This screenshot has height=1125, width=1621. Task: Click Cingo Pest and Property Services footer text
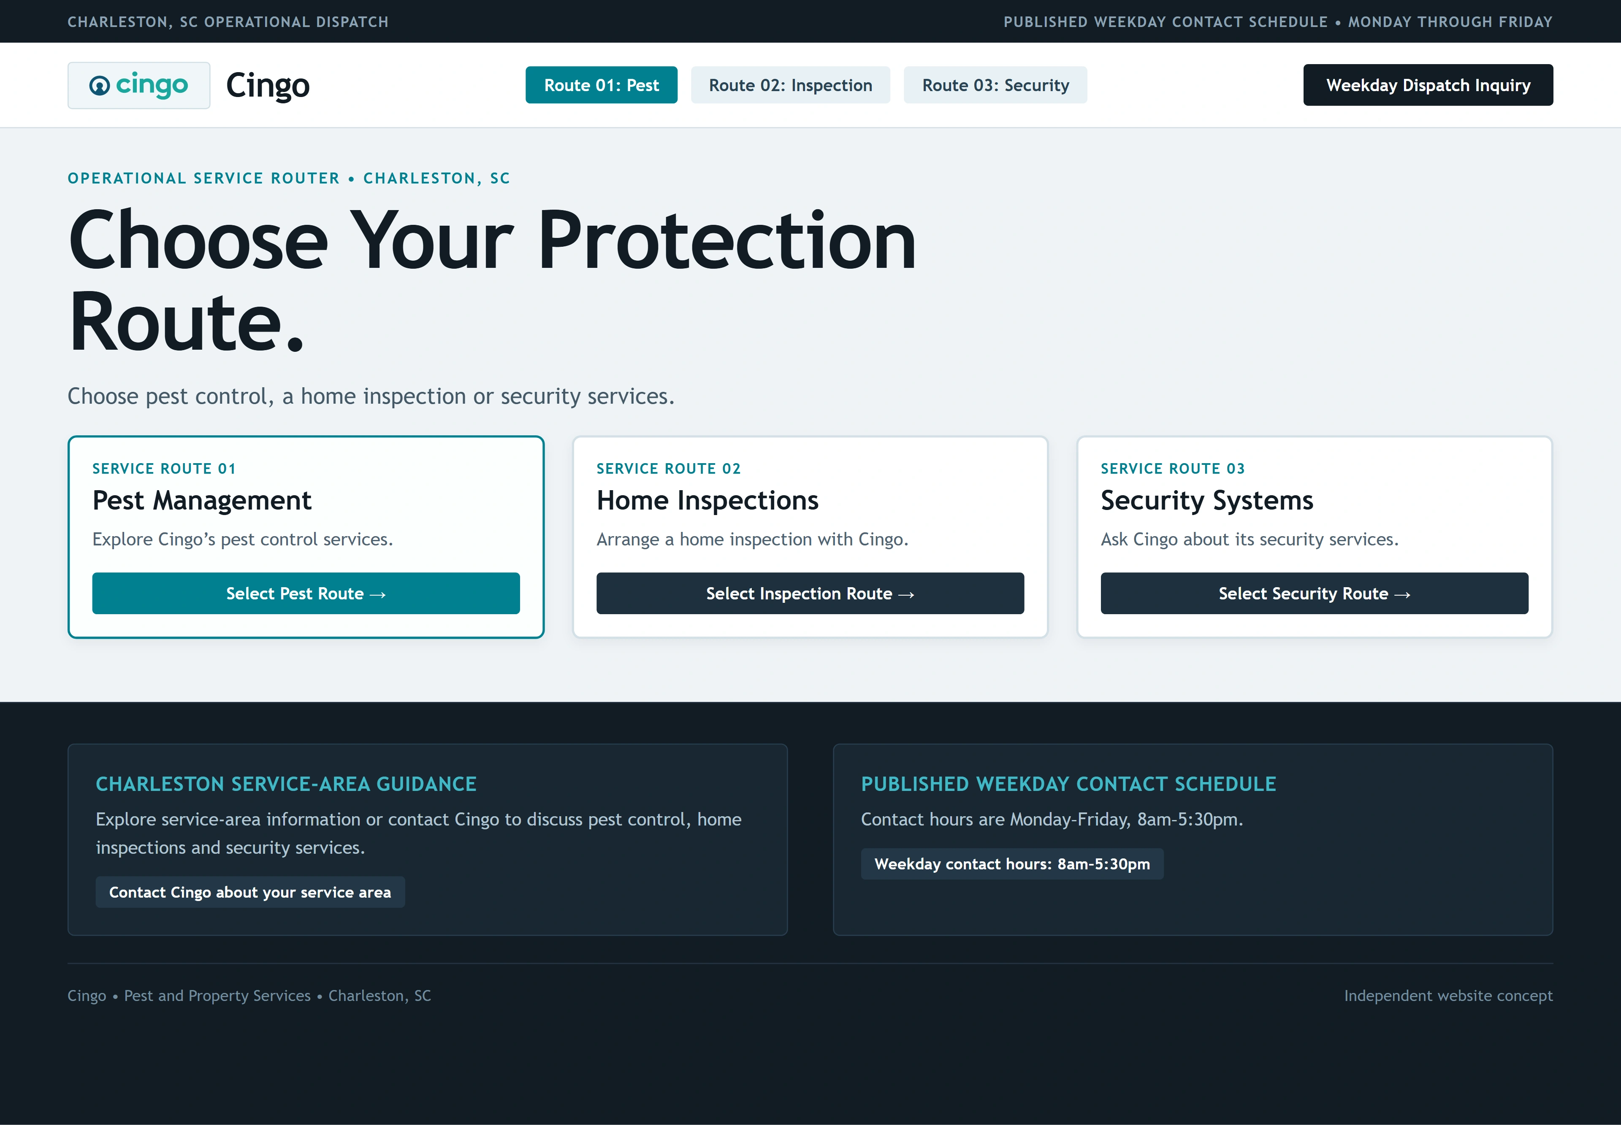coord(249,996)
